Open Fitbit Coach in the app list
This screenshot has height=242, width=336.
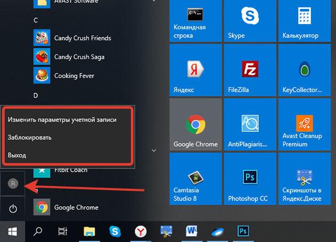point(60,173)
